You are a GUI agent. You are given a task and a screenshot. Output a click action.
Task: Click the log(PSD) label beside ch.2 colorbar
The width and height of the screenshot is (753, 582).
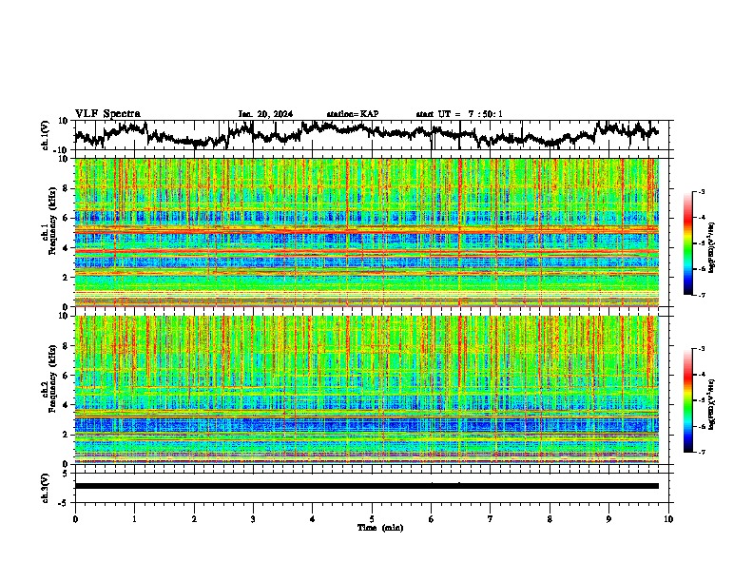[712, 405]
